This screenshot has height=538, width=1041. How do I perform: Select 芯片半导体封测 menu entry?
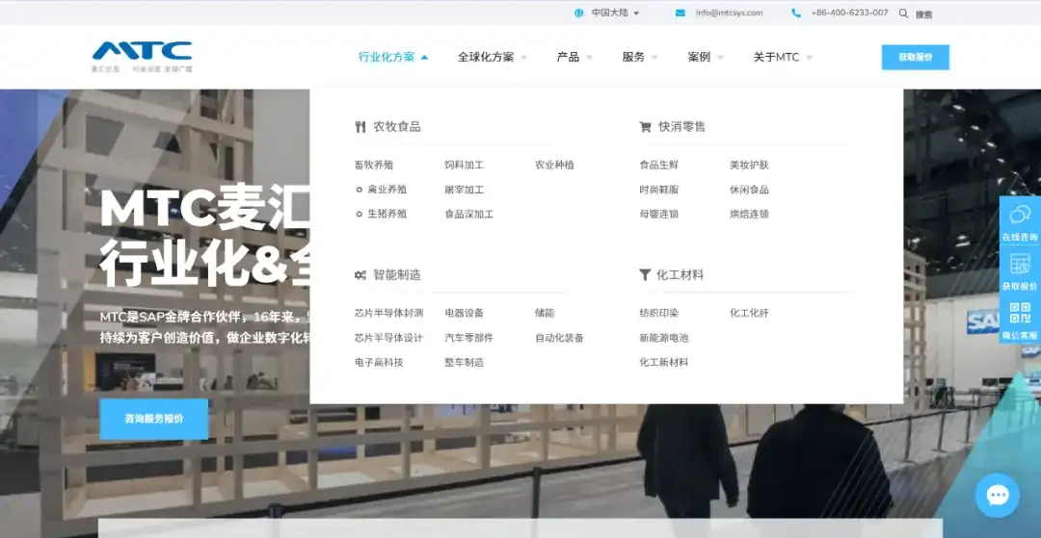coord(388,313)
